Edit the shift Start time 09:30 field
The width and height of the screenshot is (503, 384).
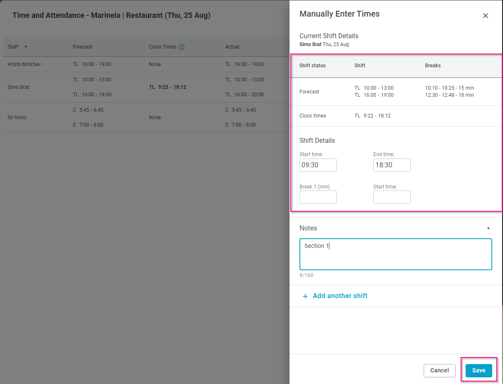tap(318, 165)
